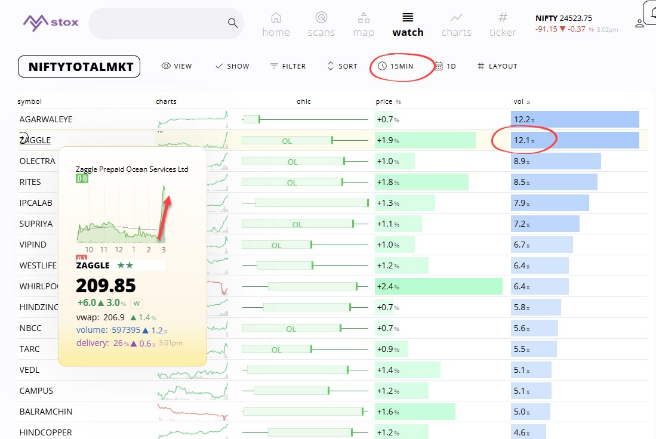Click the RITES +1.8% price cell

(421, 183)
